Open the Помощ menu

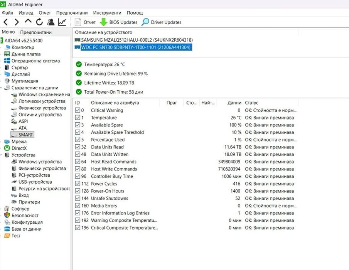pyautogui.click(x=135, y=13)
